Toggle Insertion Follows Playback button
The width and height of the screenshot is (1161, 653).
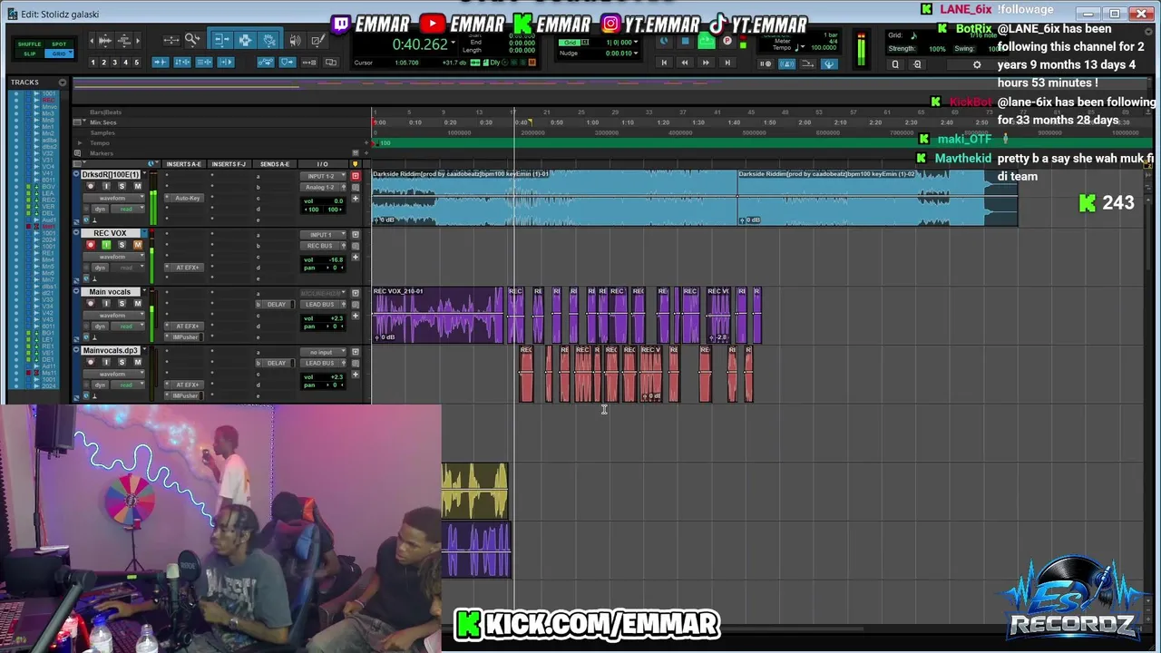coord(226,62)
